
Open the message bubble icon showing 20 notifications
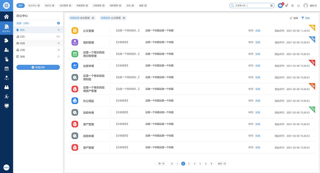[x=280, y=5]
